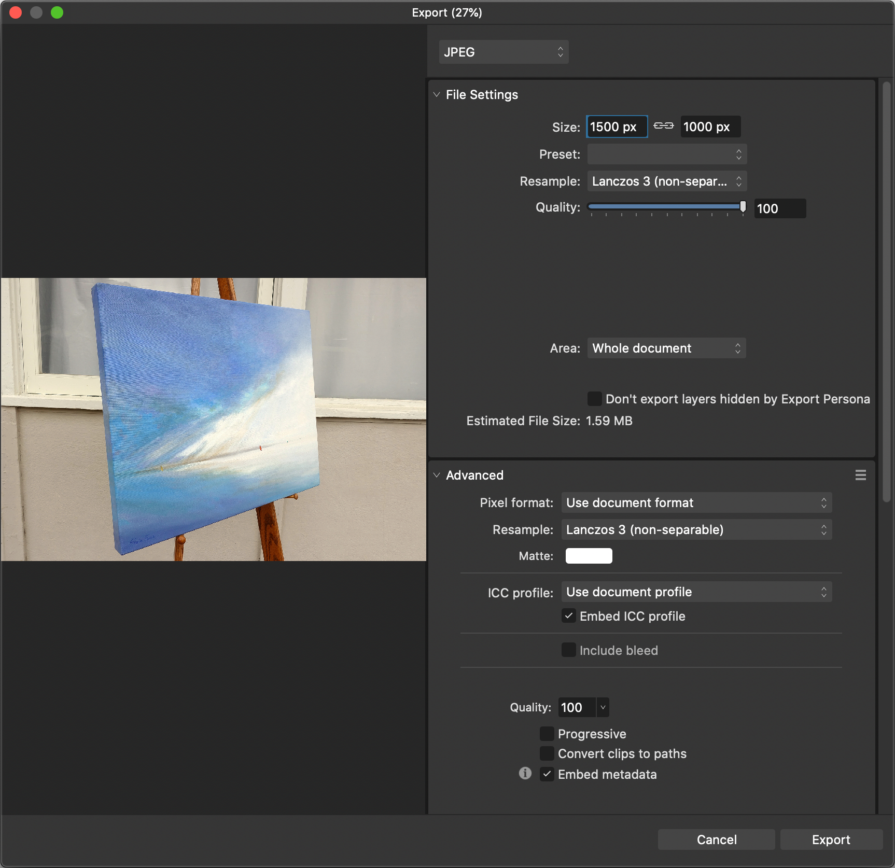Uncheck Embed metadata

547,774
